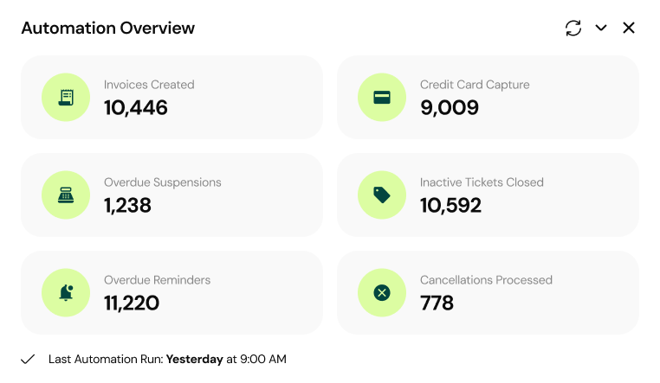Click the 10,592 tickets closed count
Image resolution: width=660 pixels, height=383 pixels.
tap(450, 205)
